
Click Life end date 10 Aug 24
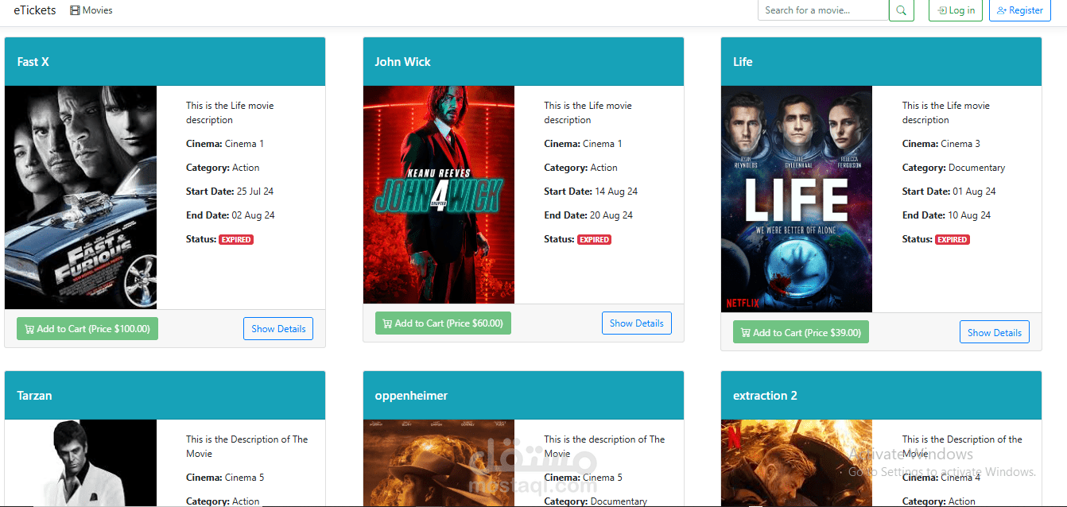[x=969, y=215]
